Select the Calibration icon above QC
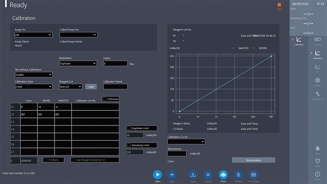 pos(317,53)
